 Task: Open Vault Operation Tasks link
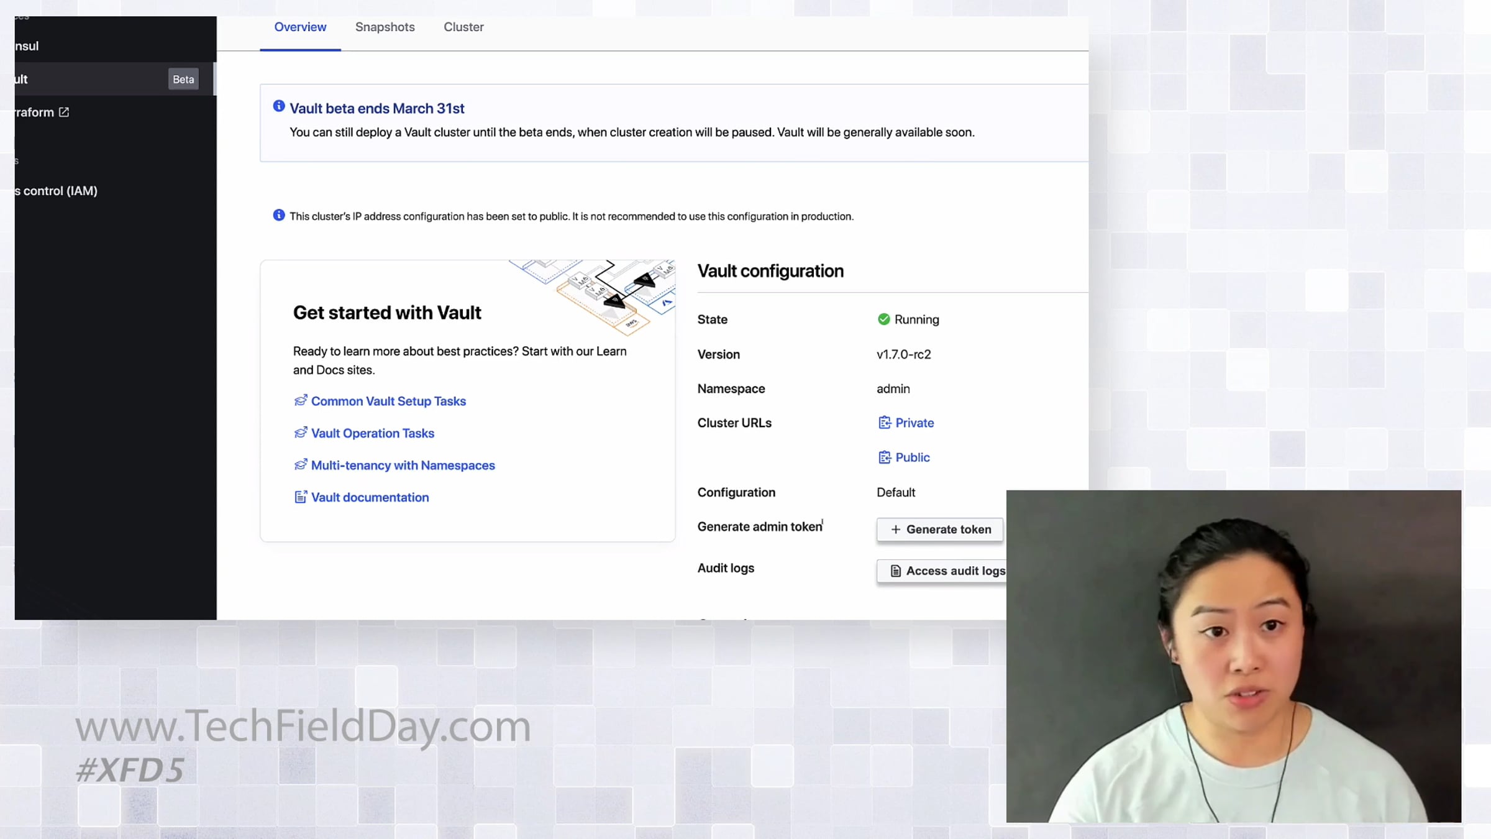pyautogui.click(x=373, y=433)
